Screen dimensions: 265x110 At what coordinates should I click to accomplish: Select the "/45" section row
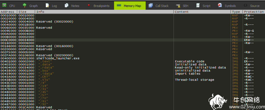pos(132,92)
